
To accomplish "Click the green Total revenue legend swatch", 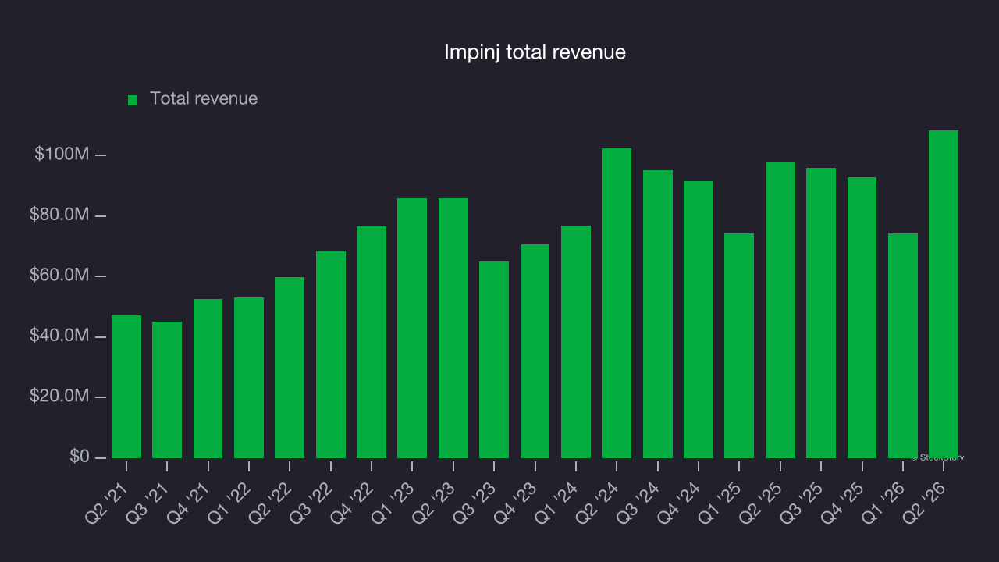I will click(x=133, y=100).
